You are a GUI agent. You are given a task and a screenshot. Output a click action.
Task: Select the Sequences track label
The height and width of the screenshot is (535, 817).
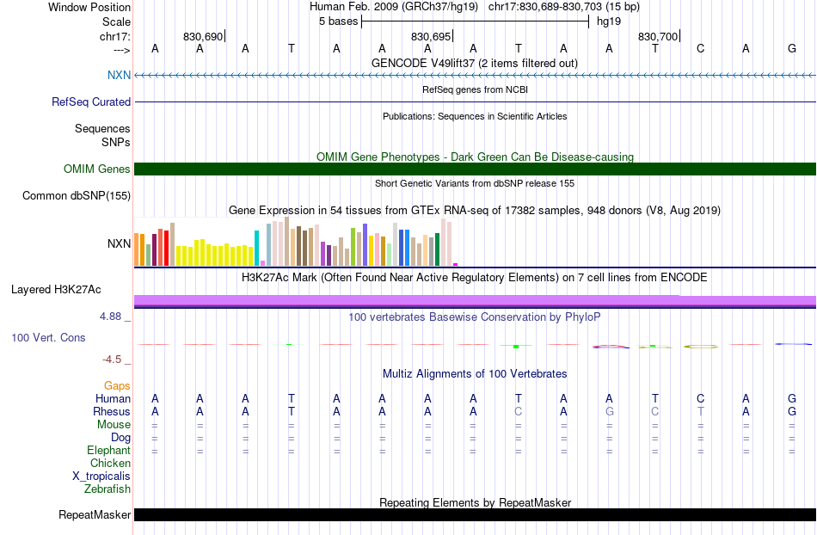point(102,128)
